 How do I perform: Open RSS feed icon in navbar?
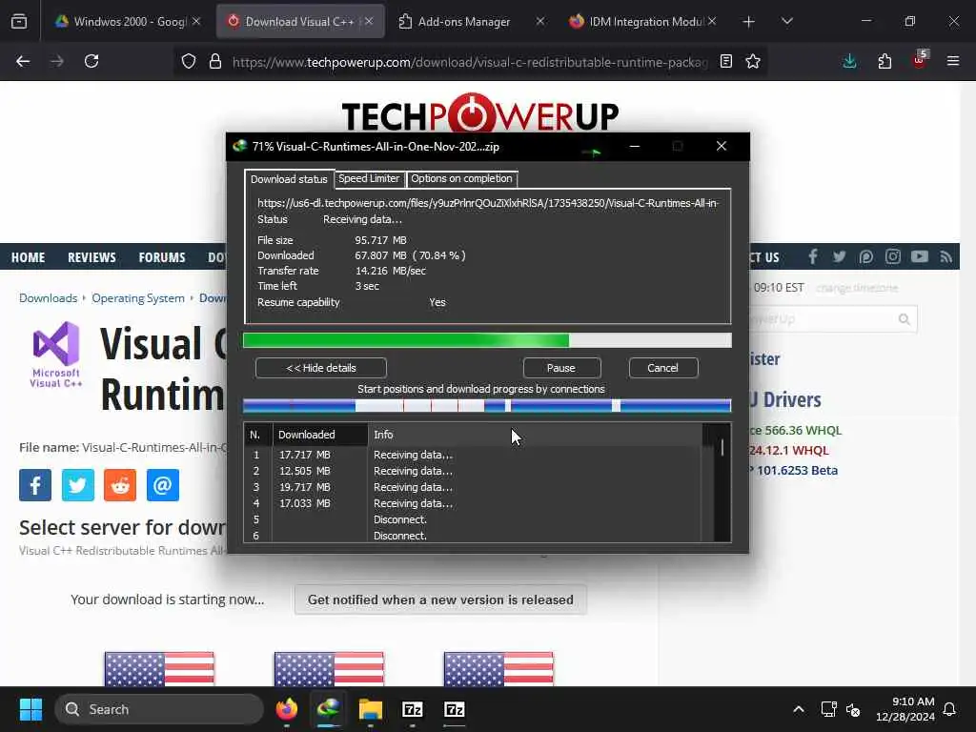click(x=946, y=256)
